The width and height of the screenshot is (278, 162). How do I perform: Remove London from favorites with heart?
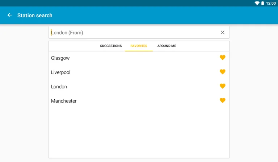point(223,86)
